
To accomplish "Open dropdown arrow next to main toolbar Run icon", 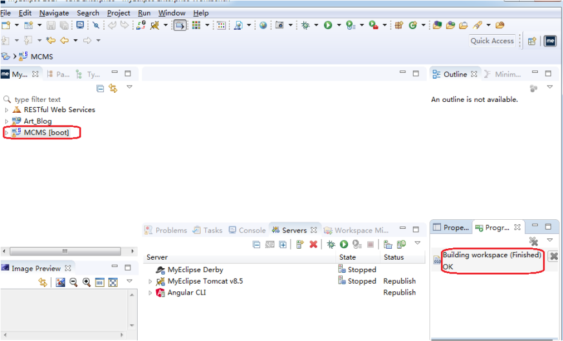I will (x=338, y=25).
